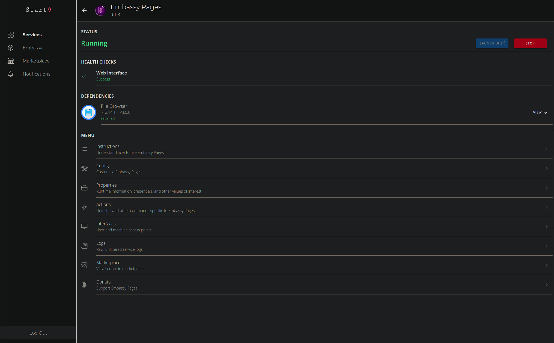Click the Embassy Pages service logo
The height and width of the screenshot is (343, 554).
pos(101,10)
